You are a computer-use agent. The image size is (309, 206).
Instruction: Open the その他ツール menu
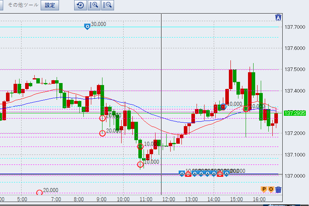[23, 5]
